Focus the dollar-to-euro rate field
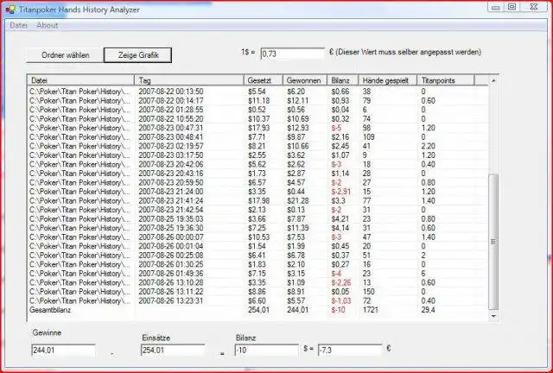The height and width of the screenshot is (373, 553). pyautogui.click(x=292, y=54)
